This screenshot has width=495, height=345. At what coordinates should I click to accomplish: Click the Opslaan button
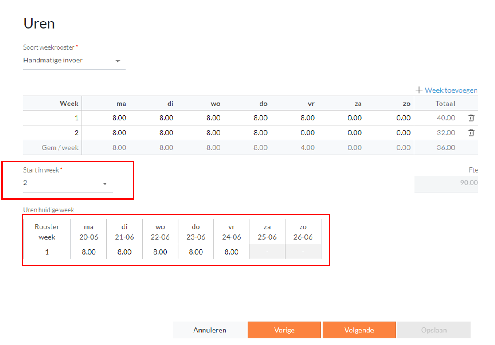pyautogui.click(x=434, y=330)
